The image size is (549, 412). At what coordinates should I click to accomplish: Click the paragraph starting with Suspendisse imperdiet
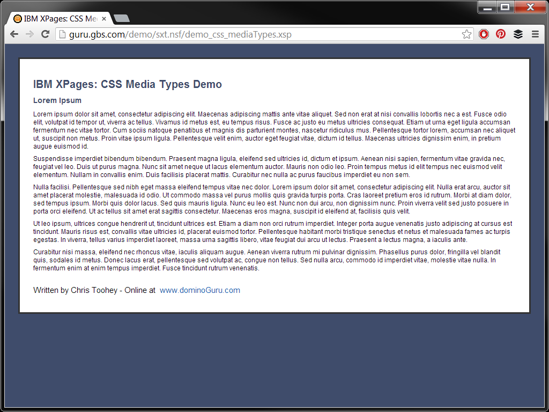pyautogui.click(x=269, y=167)
